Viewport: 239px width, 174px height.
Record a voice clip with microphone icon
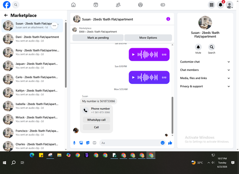pyautogui.click(x=74, y=143)
